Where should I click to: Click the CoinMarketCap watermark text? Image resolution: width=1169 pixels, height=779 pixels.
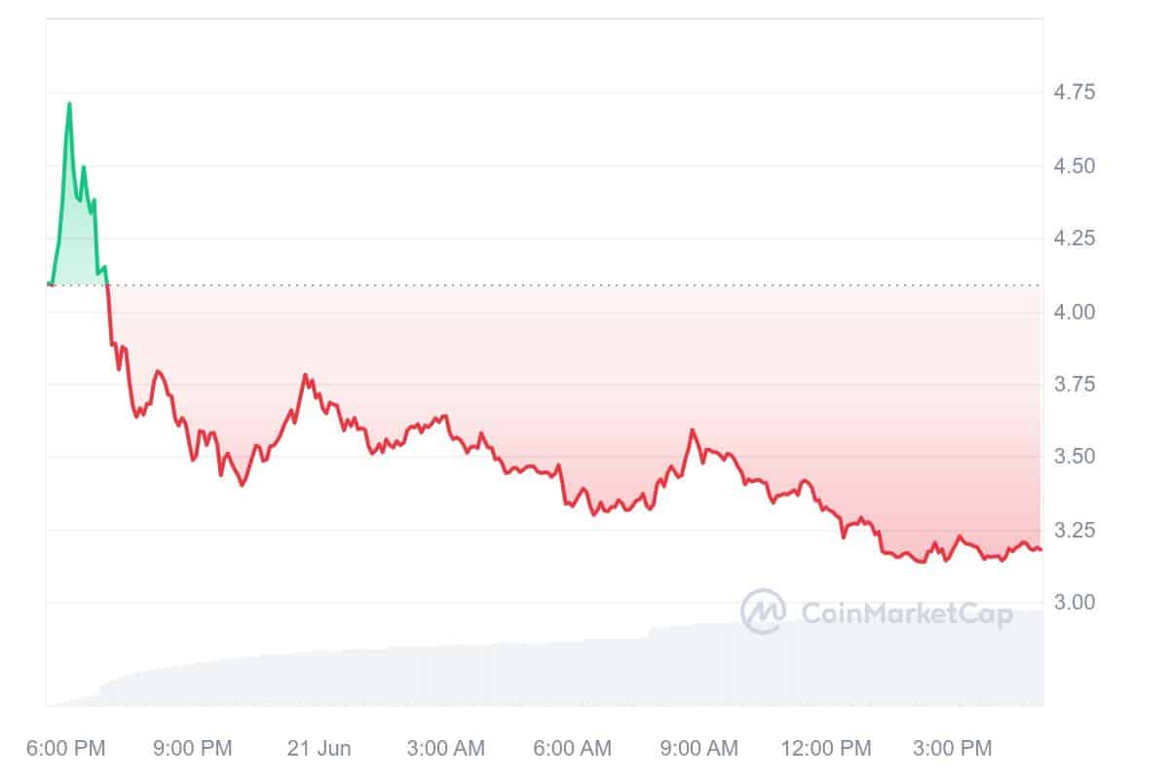(x=906, y=612)
